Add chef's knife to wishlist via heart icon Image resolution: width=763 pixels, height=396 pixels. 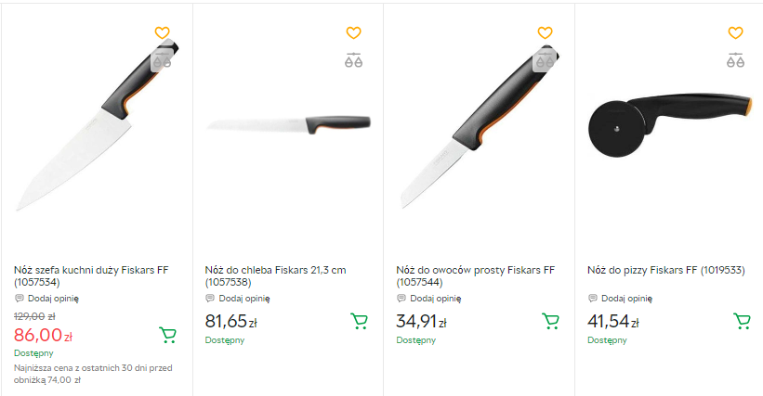[162, 33]
